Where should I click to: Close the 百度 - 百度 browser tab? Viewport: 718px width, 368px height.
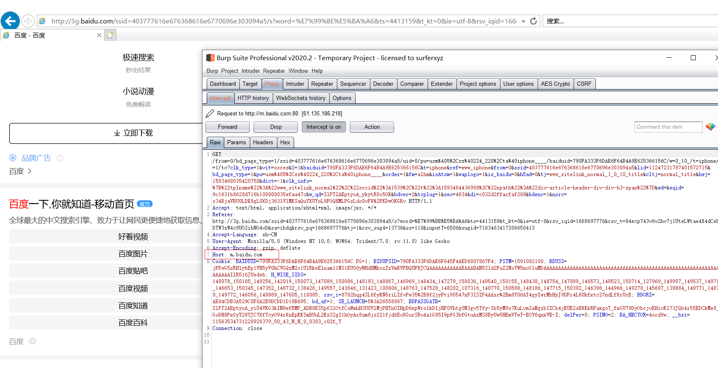(99, 35)
